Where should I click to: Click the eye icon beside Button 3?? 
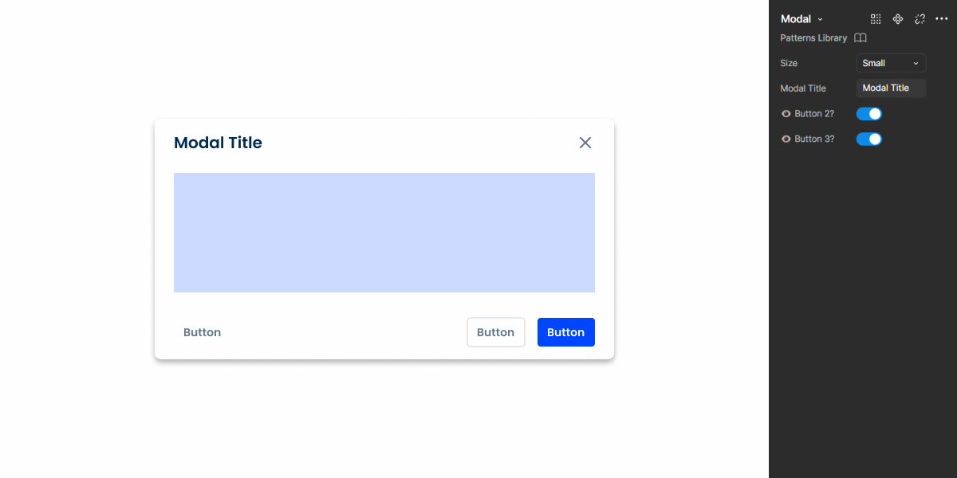tap(785, 139)
